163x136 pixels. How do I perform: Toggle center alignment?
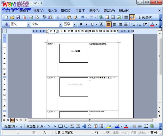114,24
